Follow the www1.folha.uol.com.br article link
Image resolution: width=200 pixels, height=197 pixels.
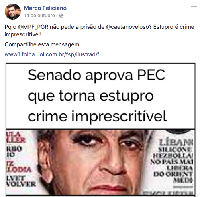[54, 54]
